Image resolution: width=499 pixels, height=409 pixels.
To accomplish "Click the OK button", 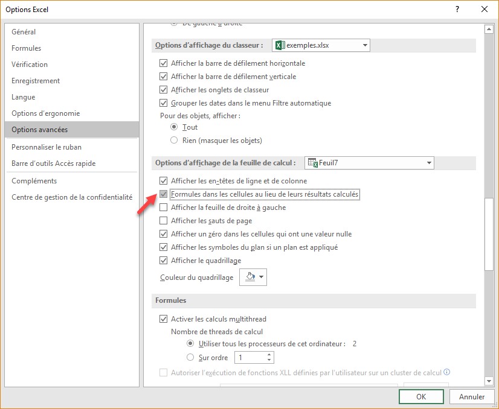I will tap(421, 396).
